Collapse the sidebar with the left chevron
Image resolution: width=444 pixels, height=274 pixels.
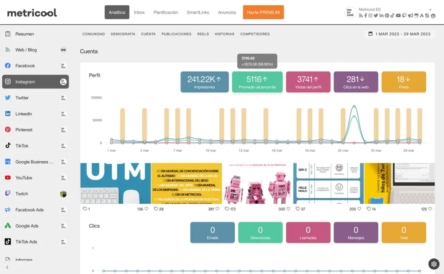tap(7, 267)
